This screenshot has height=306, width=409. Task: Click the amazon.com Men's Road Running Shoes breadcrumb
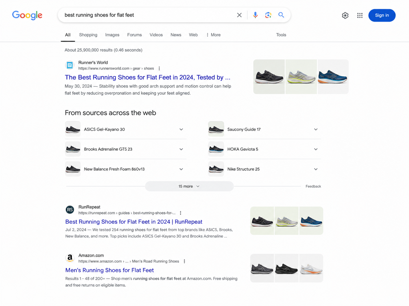(x=129, y=261)
